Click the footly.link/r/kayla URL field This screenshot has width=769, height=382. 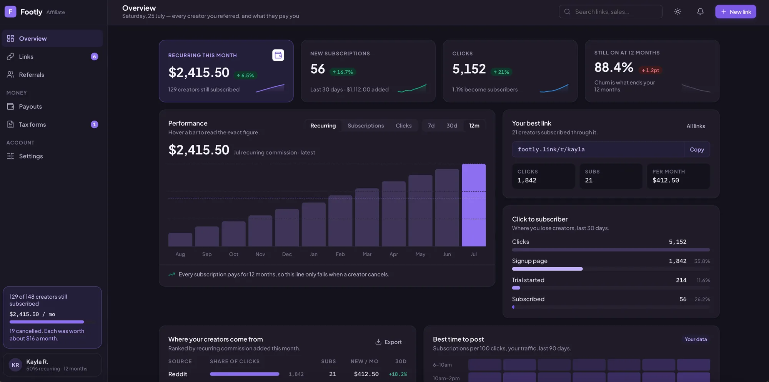click(598, 149)
